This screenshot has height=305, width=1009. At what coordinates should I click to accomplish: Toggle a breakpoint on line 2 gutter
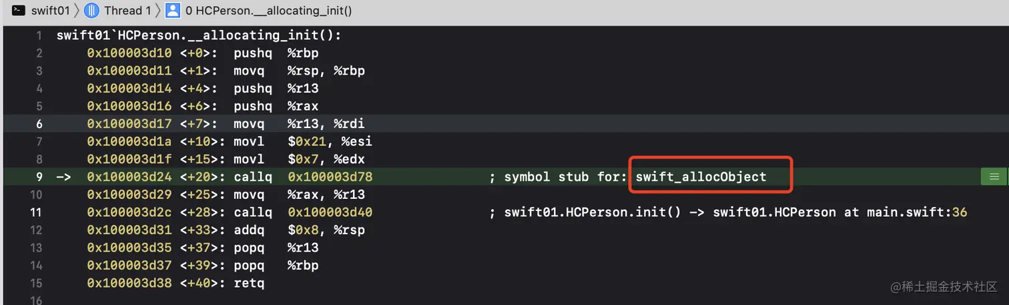(39, 53)
